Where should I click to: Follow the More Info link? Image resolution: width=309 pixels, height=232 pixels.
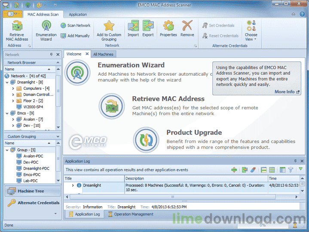287,92
